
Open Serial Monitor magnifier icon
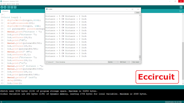coord(181,7)
